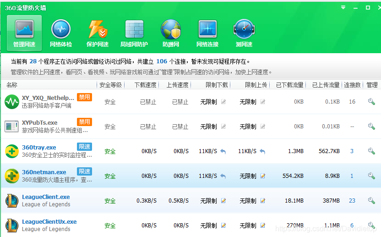Viewport: 381px width, 237px height.
Task: Click 360netman.exe program icon
Action: (11, 176)
